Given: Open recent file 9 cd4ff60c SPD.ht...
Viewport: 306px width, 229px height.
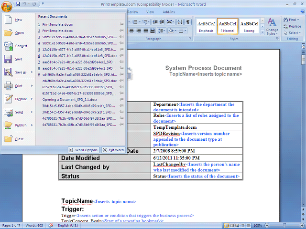Looking at the screenshot, I should click(81, 74).
